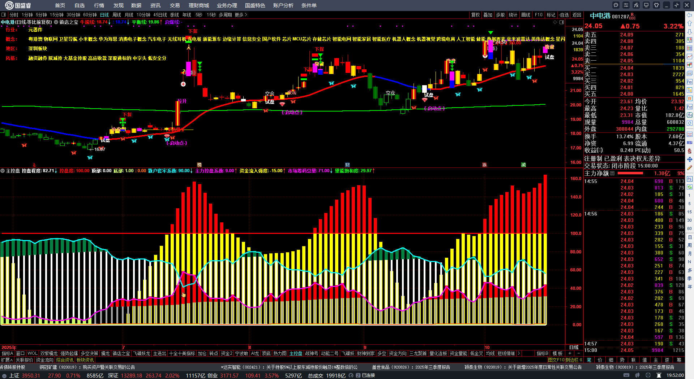Image resolution: width=694 pixels, height=379 pixels.
Task: Expand the 扩展 panel at bottom left
Action: coord(7,360)
